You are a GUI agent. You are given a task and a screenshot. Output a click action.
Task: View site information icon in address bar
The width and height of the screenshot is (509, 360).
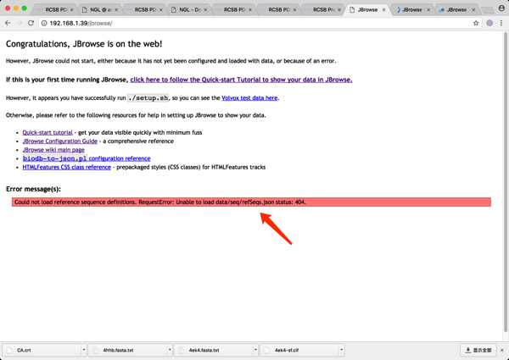click(x=44, y=23)
